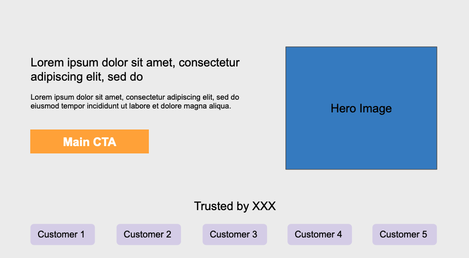The width and height of the screenshot is (469, 258).
Task: Click "XXX" in the Trusted by heading
Action: pyautogui.click(x=264, y=206)
